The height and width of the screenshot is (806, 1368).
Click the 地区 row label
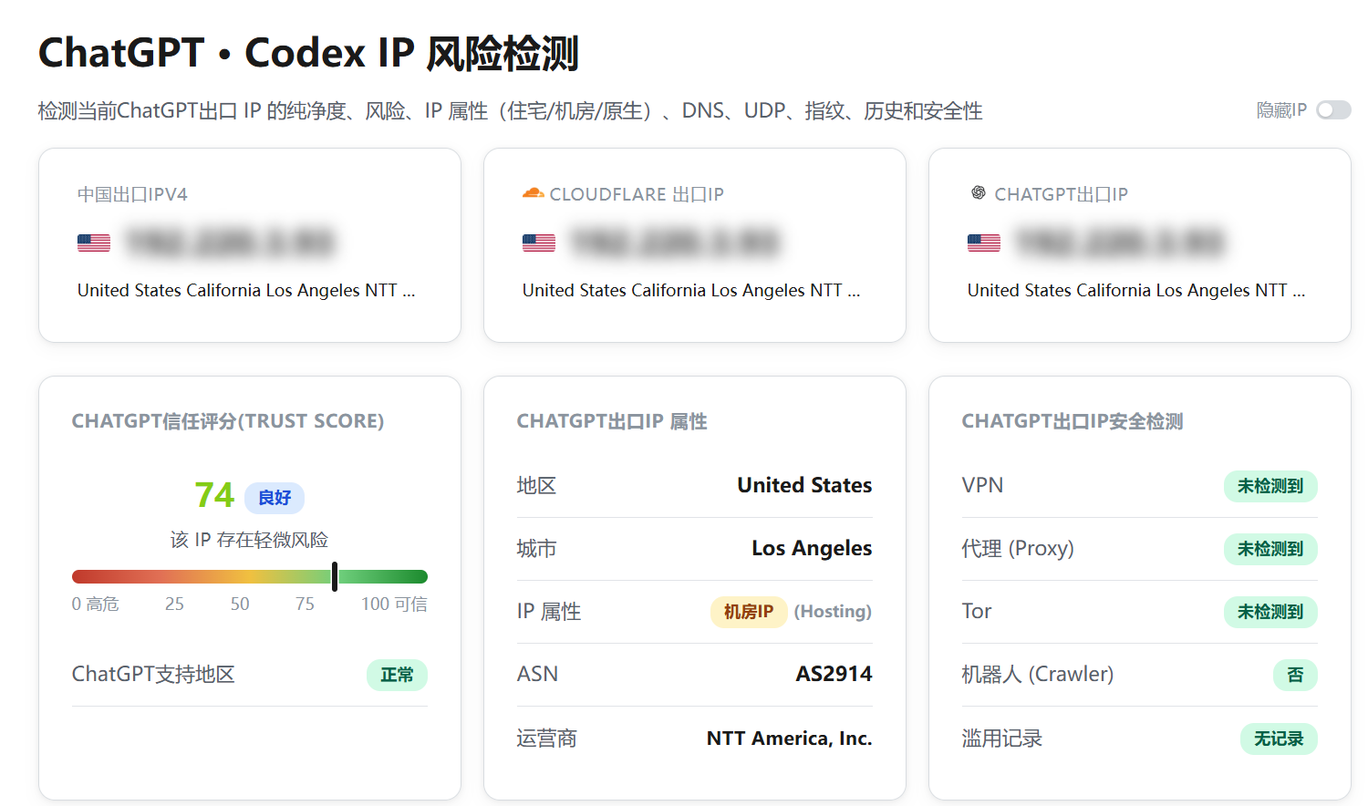click(x=537, y=485)
